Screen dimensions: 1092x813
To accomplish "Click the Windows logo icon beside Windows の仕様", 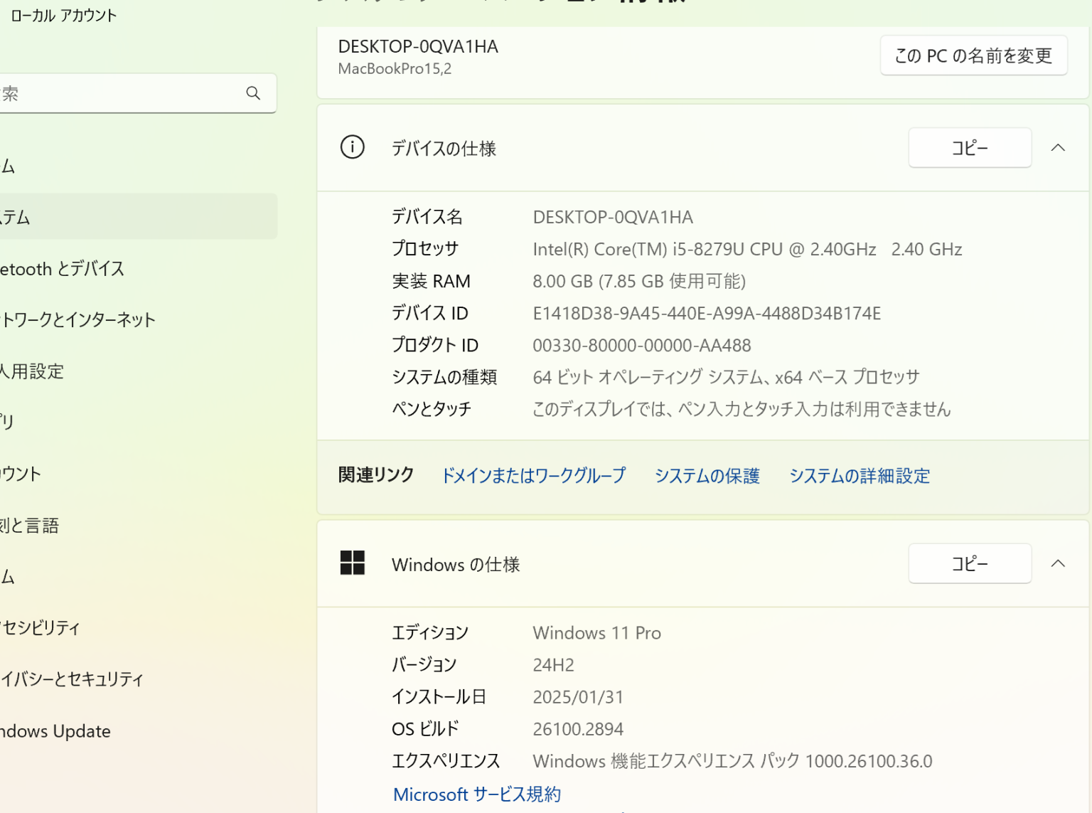I will tap(353, 563).
